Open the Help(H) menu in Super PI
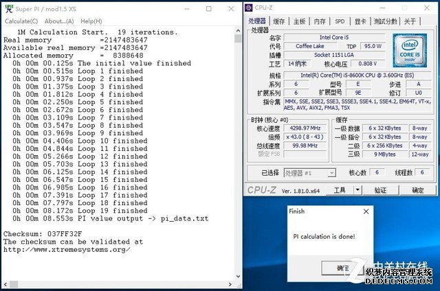 (x=91, y=21)
